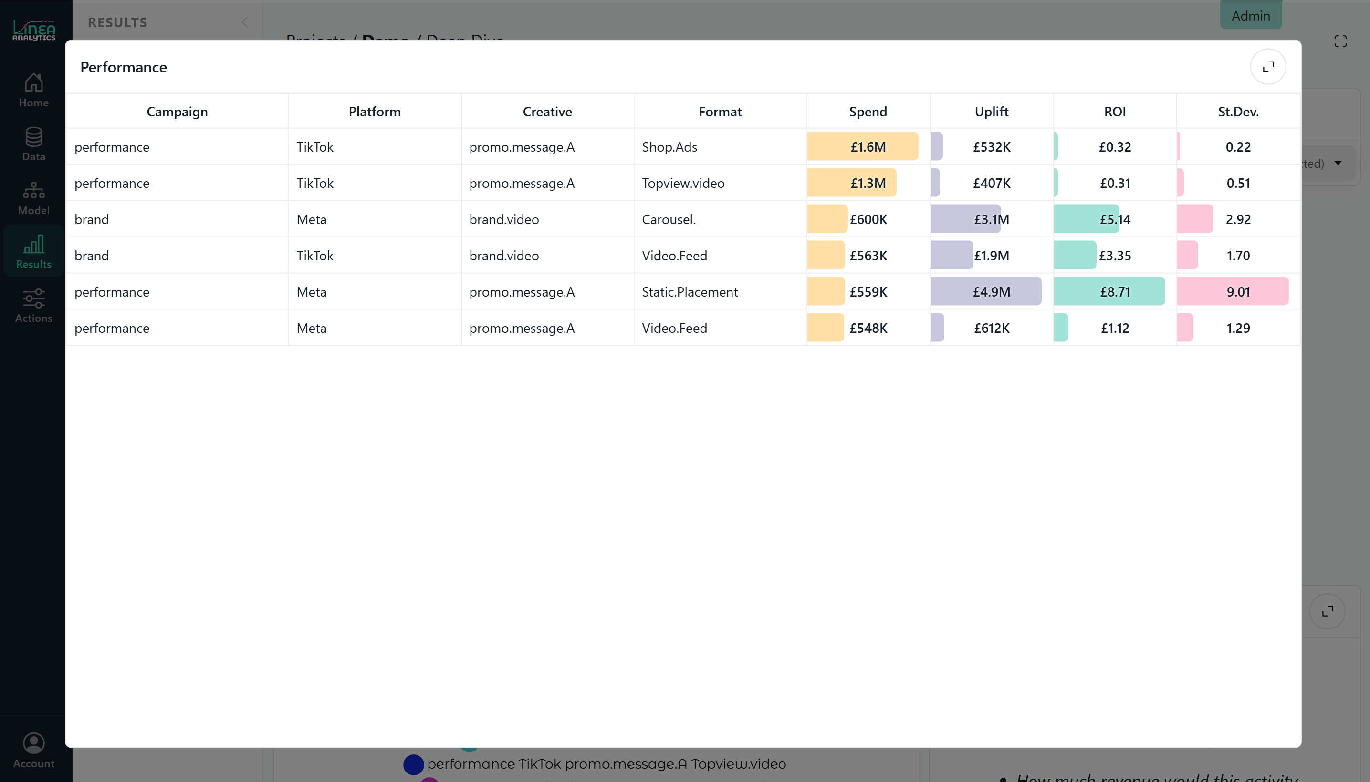The image size is (1370, 782).
Task: Click the Admin button
Action: 1251,15
